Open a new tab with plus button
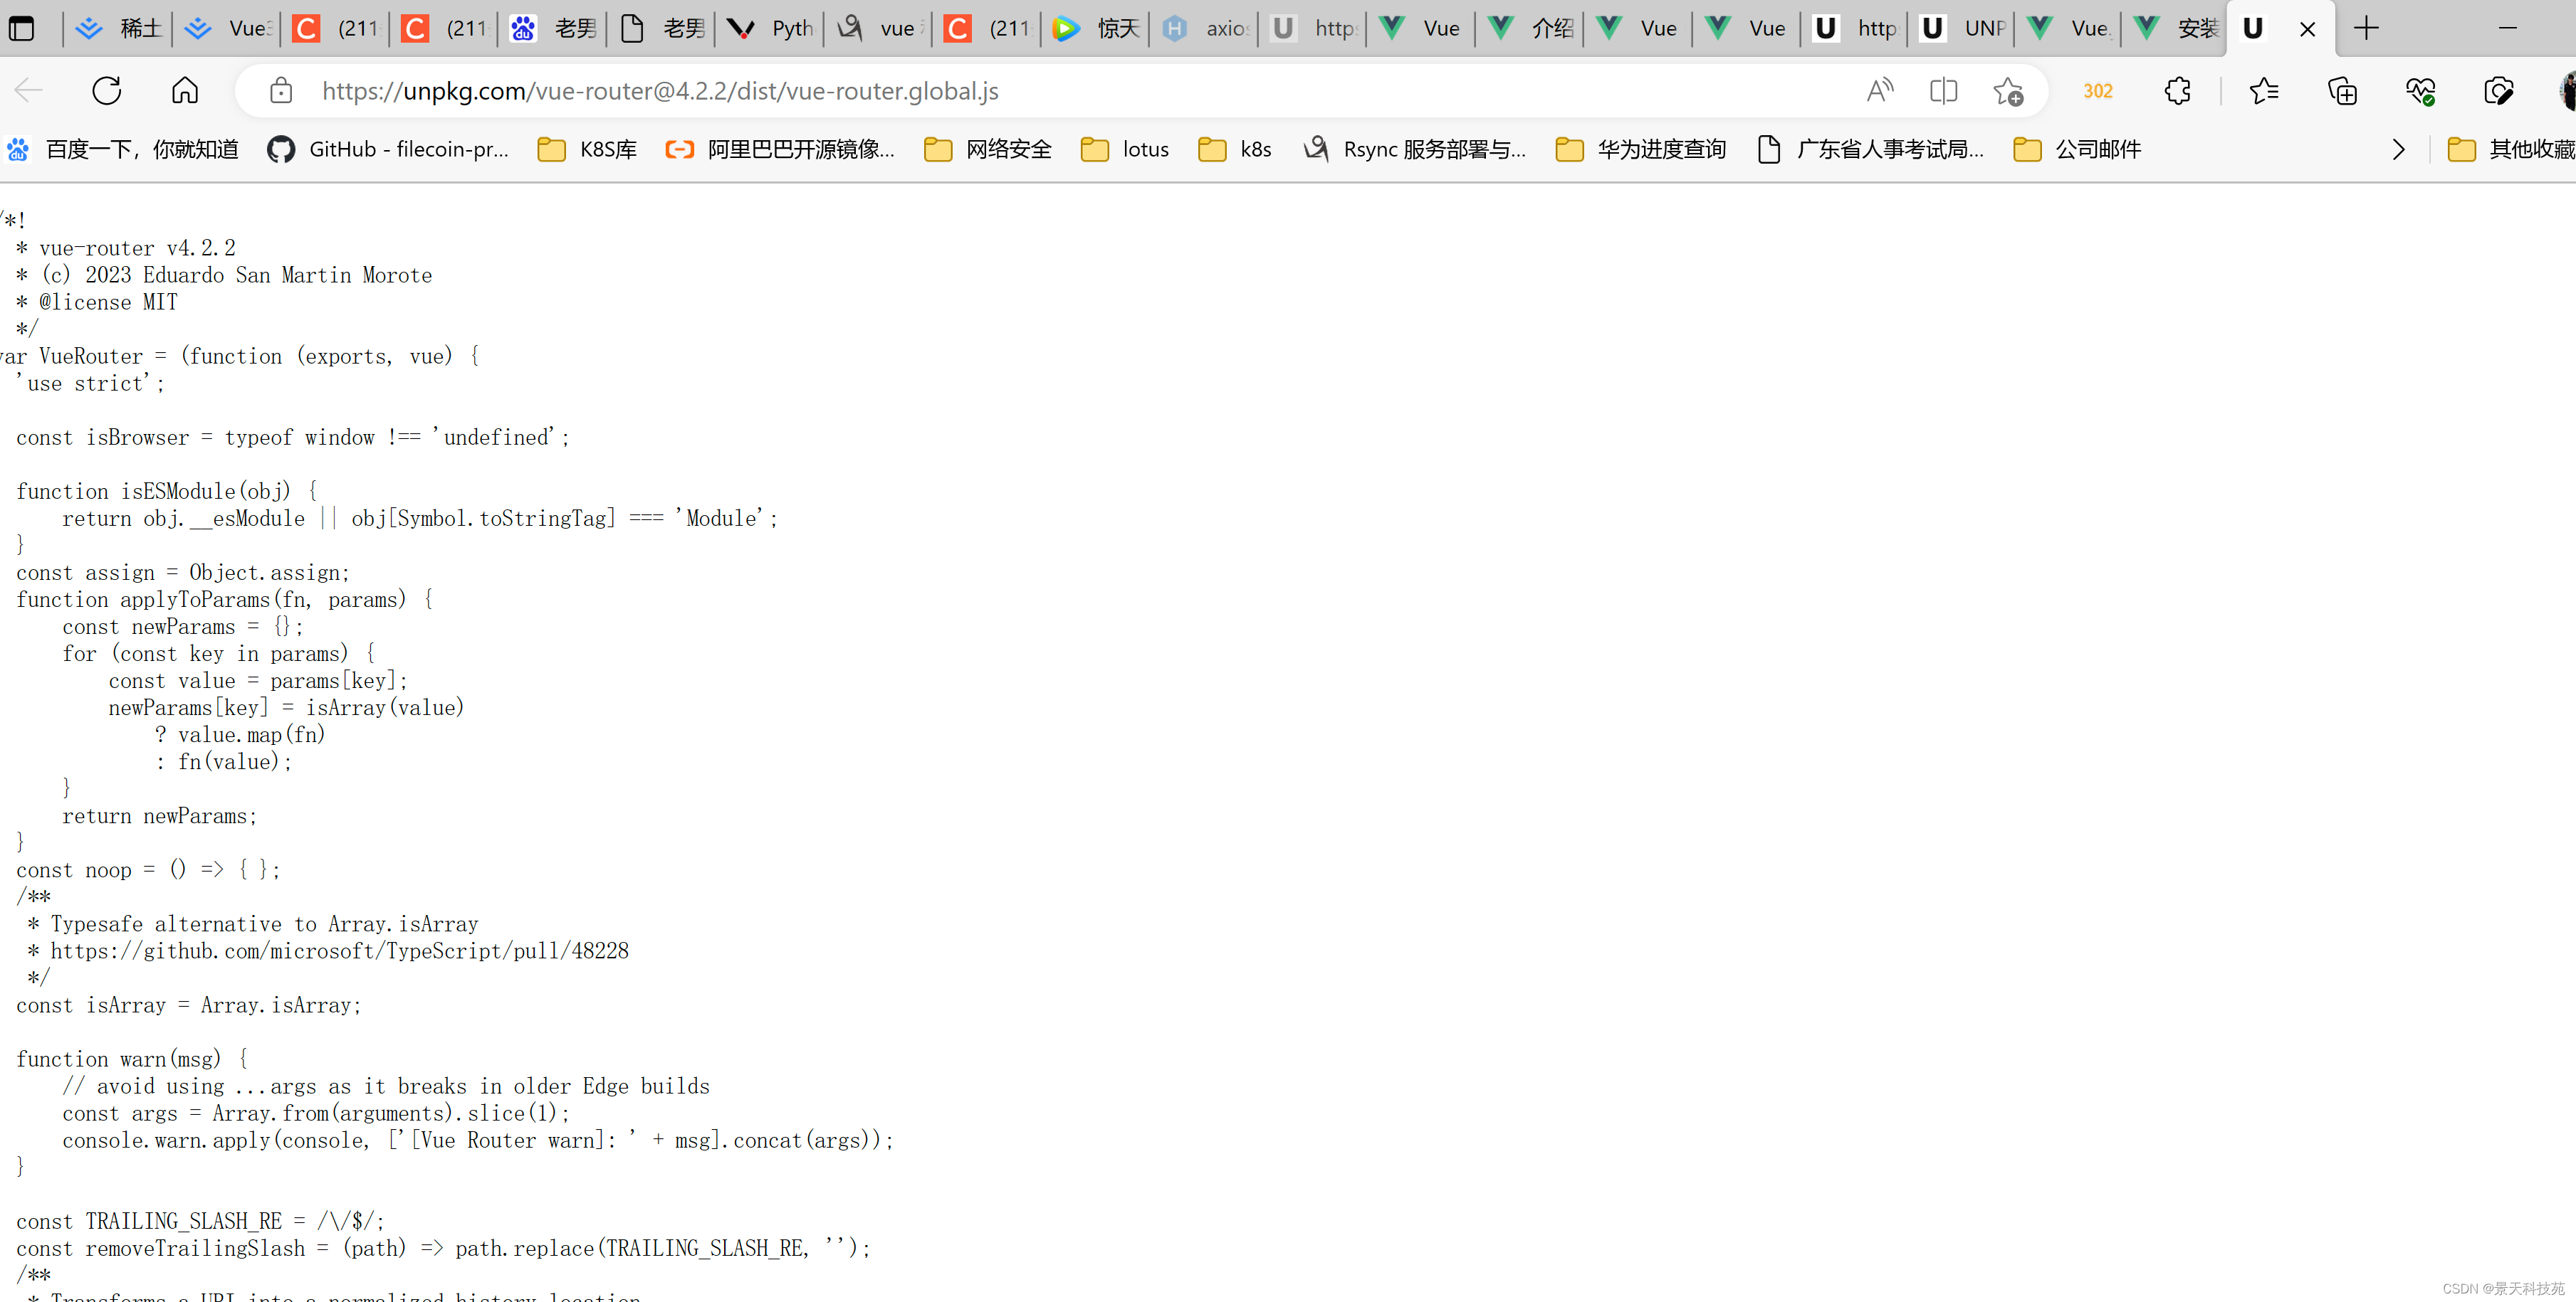The image size is (2576, 1302). pyautogui.click(x=2366, y=28)
